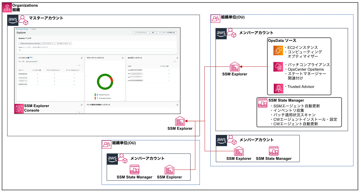Open the Source Account Id grouping dropdown
The width and height of the screenshot is (361, 194).
point(32,61)
